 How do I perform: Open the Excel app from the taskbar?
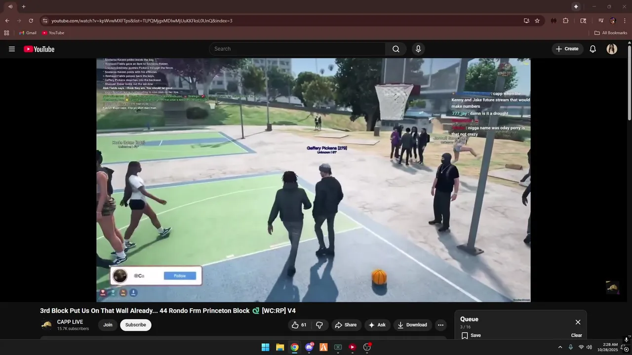[x=338, y=347]
